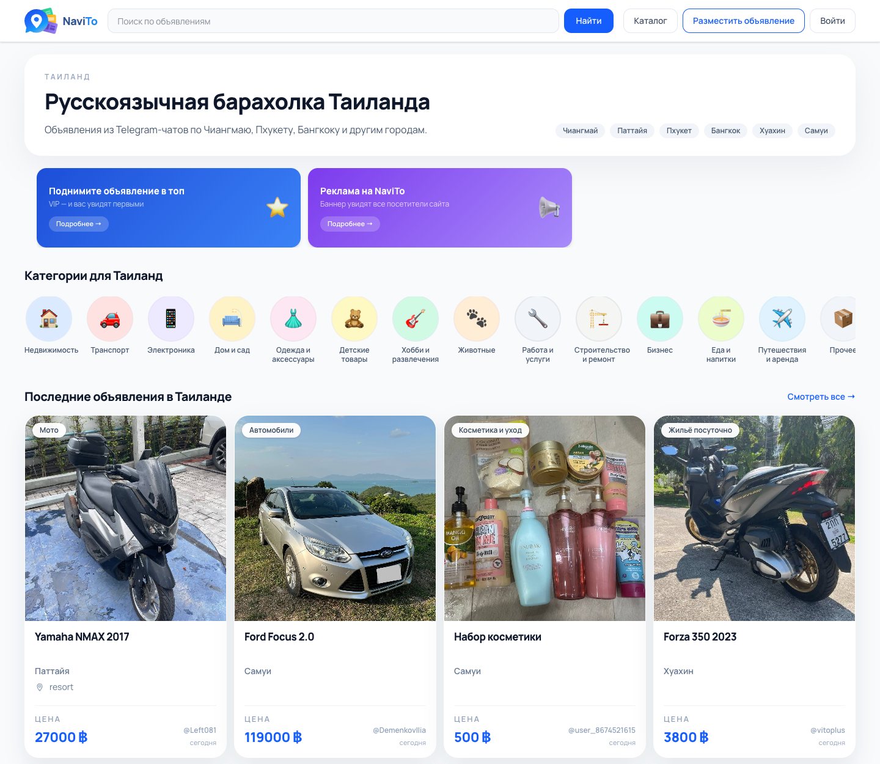This screenshot has height=764, width=880.
Task: Click the Самуи location on Набор косметики card
Action: point(468,671)
